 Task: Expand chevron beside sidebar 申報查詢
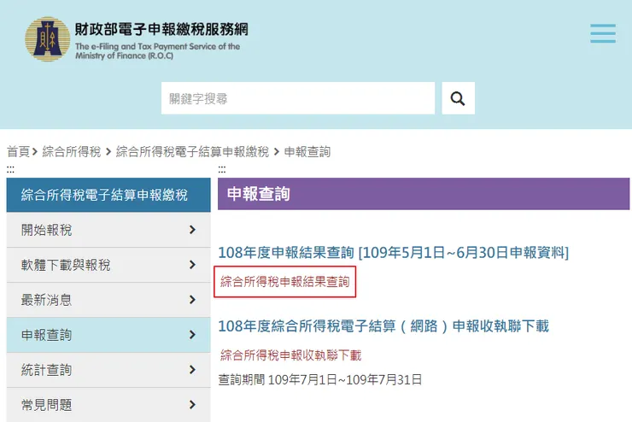192,335
